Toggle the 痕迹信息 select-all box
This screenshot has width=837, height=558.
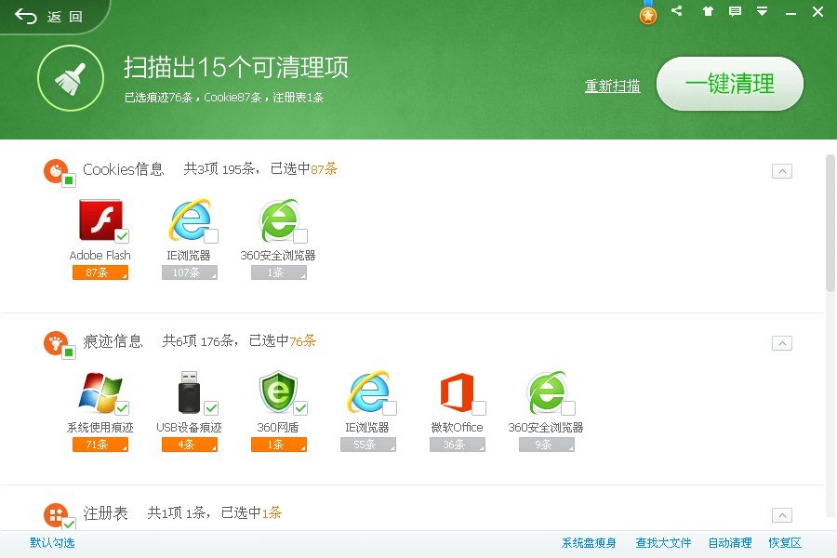tap(69, 353)
